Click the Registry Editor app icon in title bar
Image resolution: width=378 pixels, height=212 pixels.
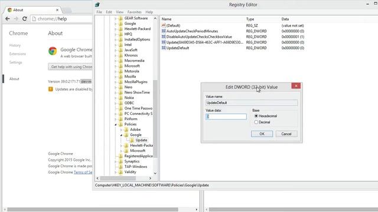pyautogui.click(x=97, y=5)
